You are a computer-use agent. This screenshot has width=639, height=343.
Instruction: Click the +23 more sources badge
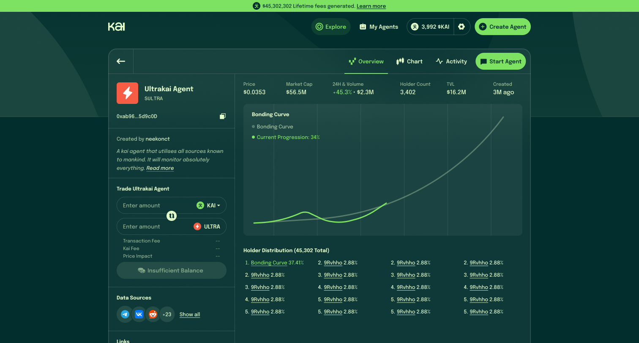[167, 314]
